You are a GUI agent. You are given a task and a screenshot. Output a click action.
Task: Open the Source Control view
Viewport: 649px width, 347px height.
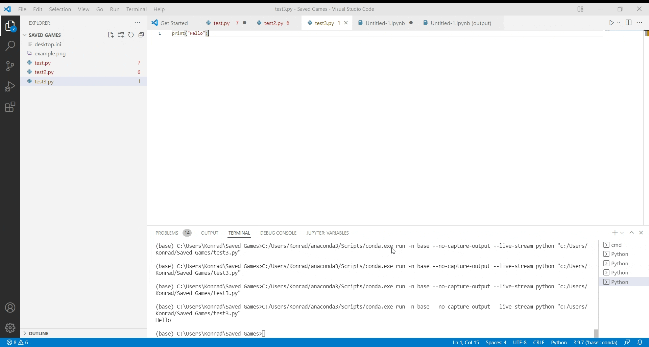10,66
